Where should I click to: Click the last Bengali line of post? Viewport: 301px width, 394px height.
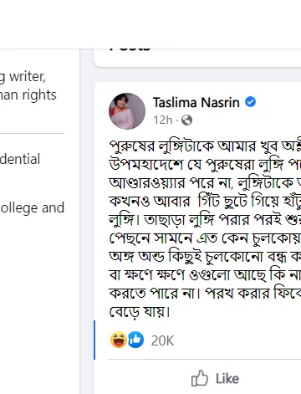point(140,311)
